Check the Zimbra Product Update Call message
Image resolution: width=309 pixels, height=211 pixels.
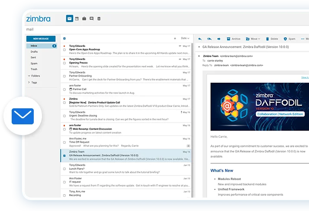click(x=64, y=103)
